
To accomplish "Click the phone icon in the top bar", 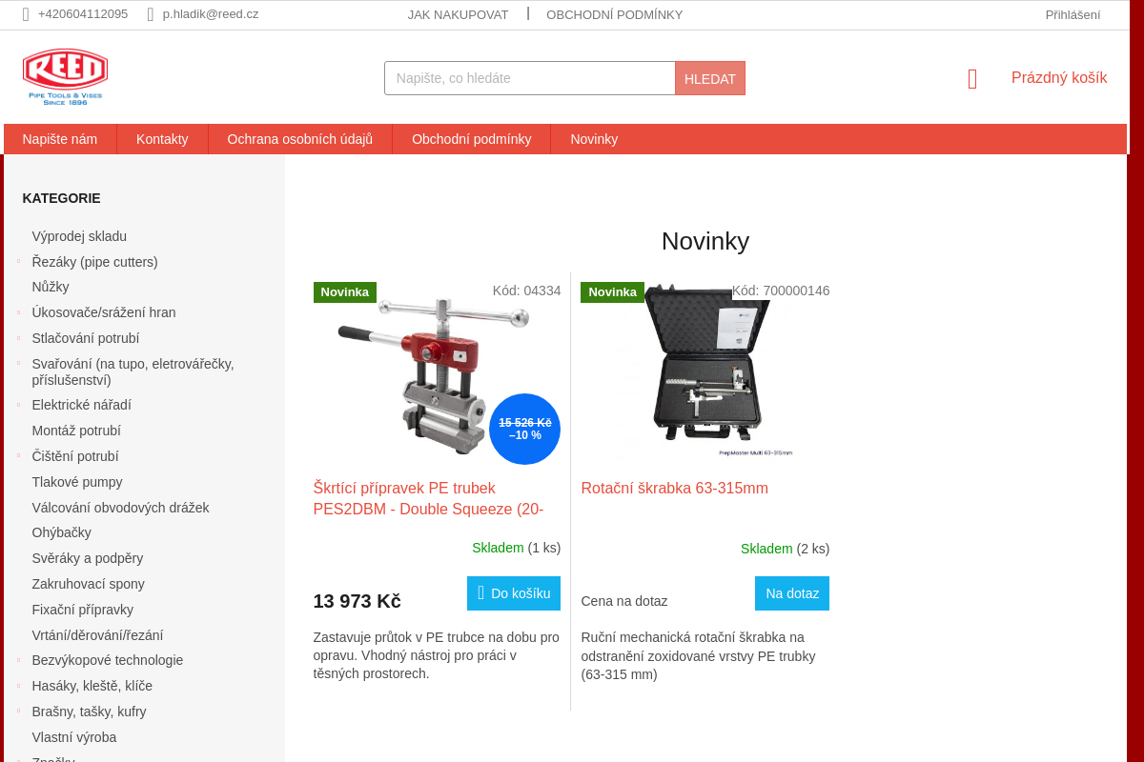I will coord(26,14).
